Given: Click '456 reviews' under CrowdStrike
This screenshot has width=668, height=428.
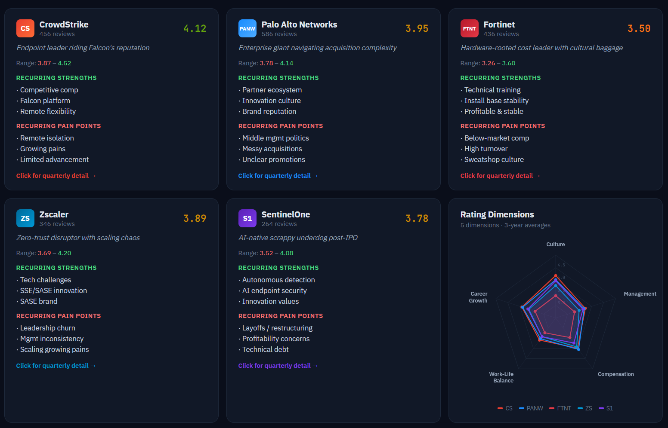Looking at the screenshot, I should point(57,34).
